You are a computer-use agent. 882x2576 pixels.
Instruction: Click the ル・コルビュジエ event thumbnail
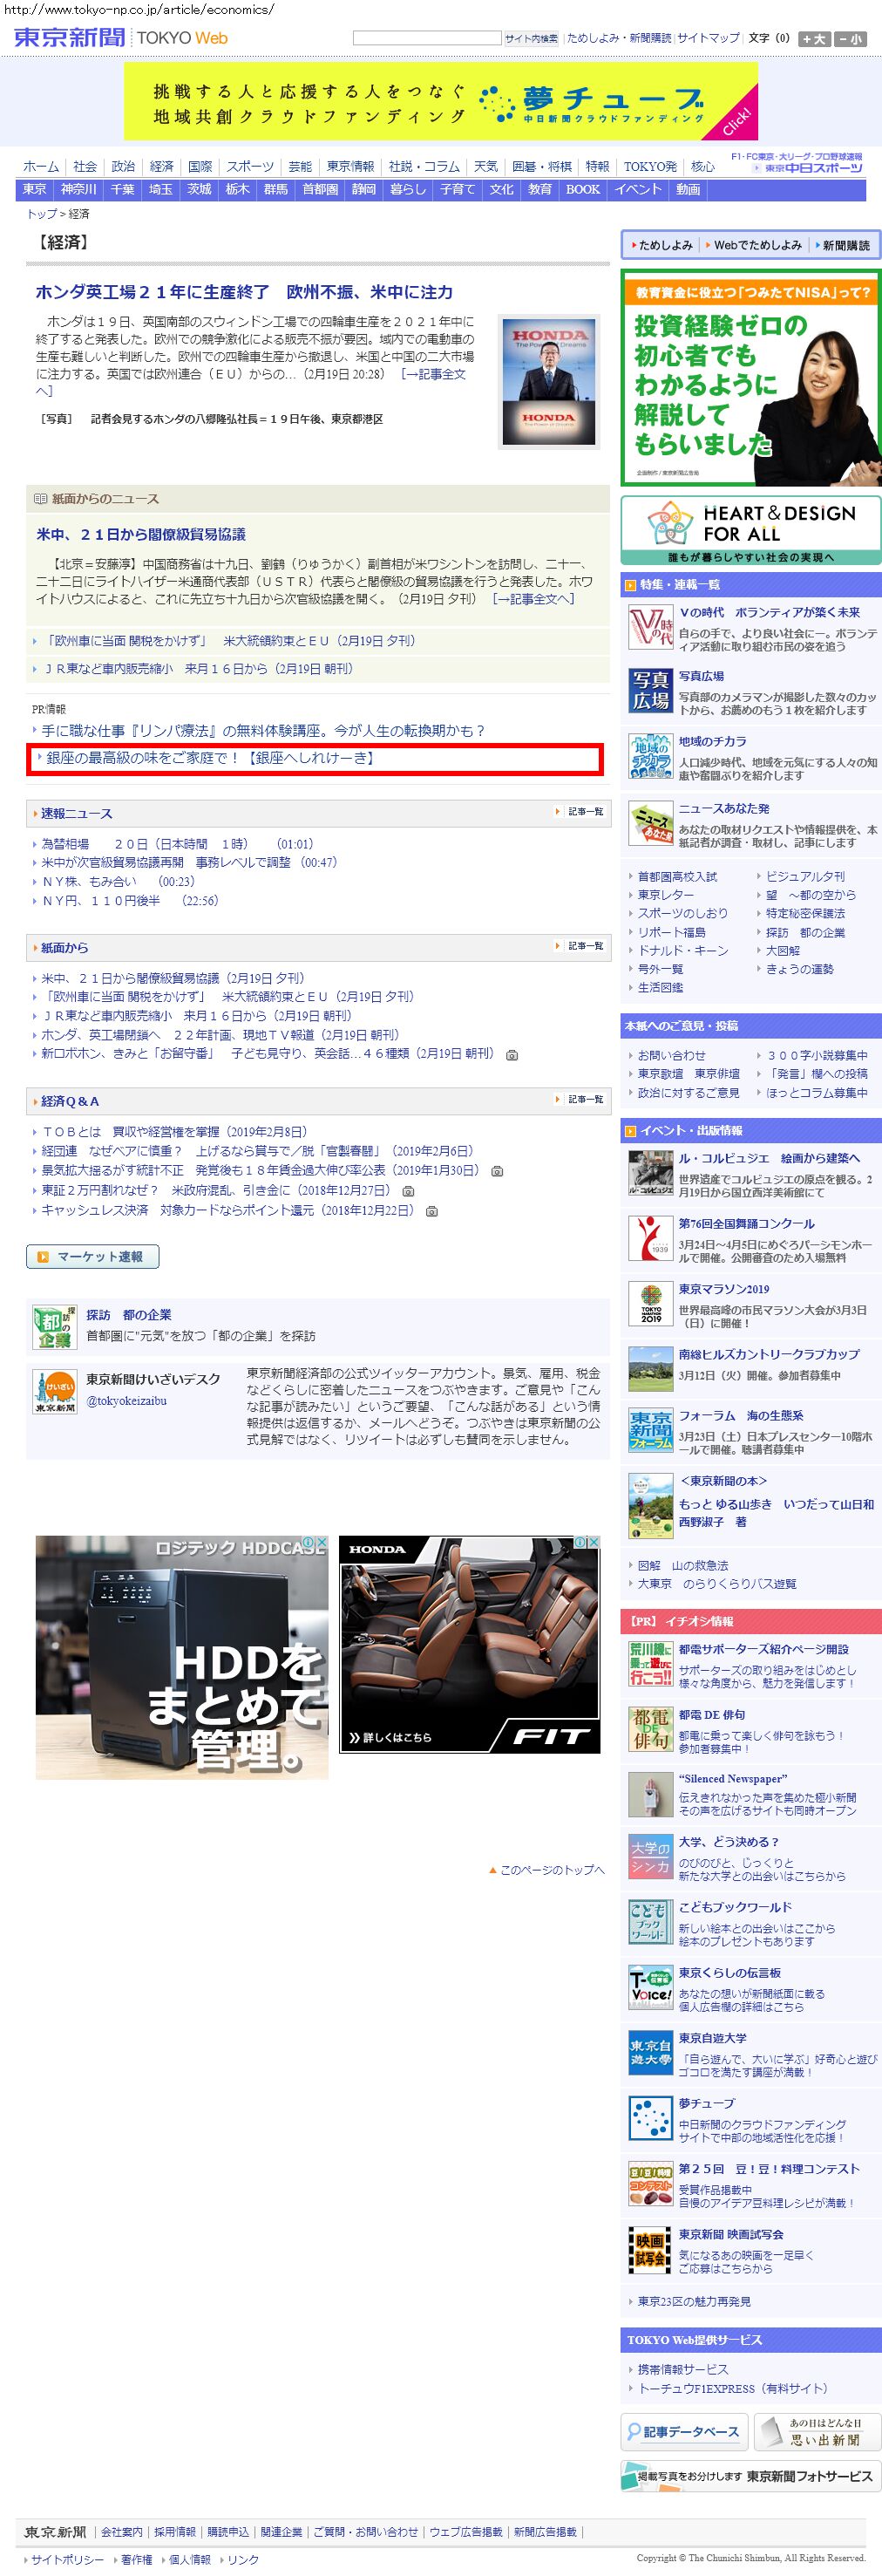(650, 1174)
